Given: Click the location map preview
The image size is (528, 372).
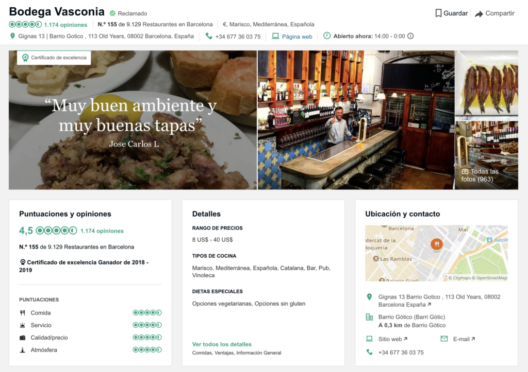Looking at the screenshot, I should [x=436, y=253].
